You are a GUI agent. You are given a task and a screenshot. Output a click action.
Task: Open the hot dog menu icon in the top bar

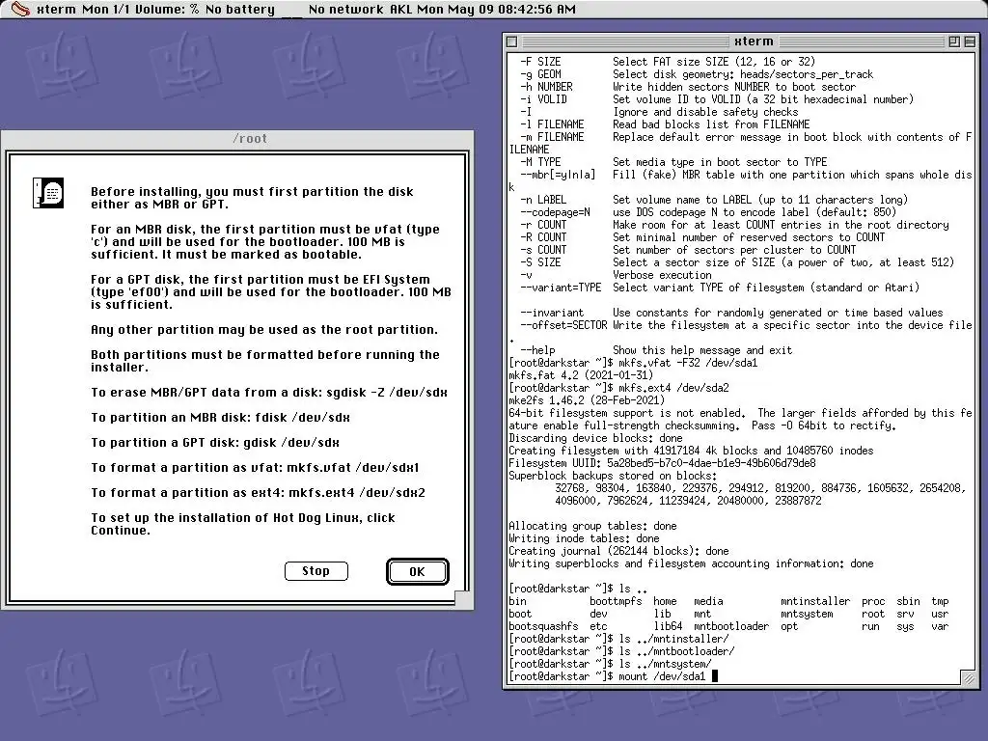[20, 9]
